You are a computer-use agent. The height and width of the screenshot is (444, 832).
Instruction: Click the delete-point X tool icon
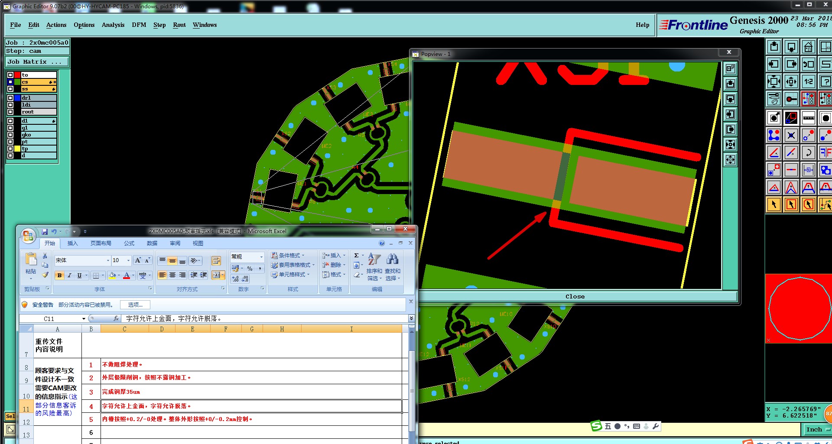pos(791,135)
